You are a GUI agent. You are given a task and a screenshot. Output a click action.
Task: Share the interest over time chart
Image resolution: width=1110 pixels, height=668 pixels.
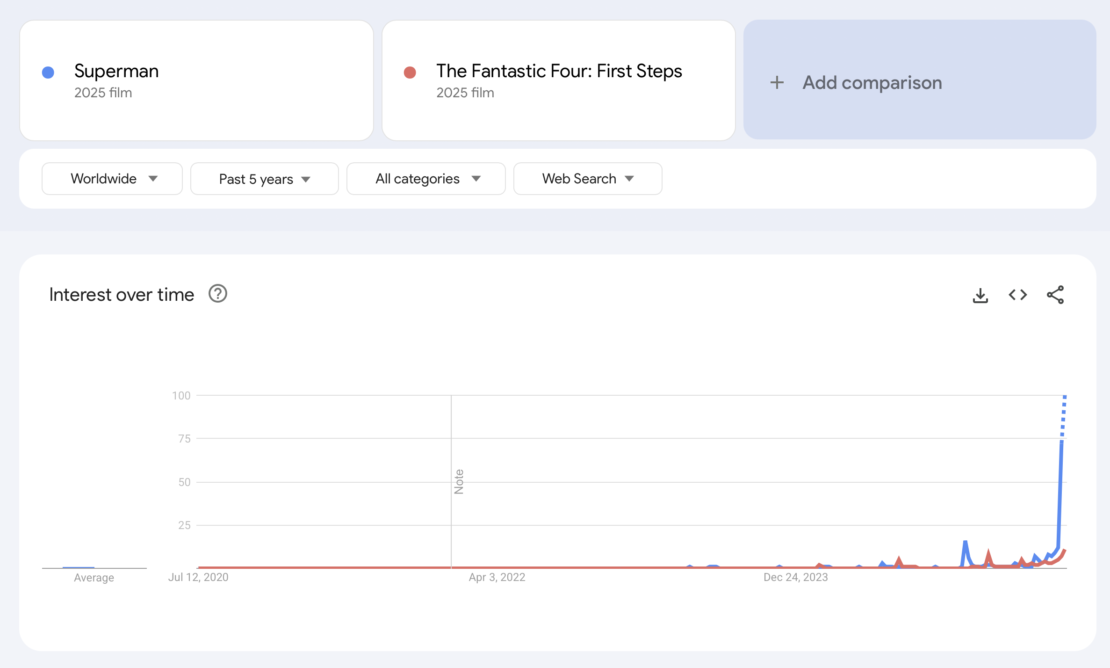pyautogui.click(x=1055, y=295)
